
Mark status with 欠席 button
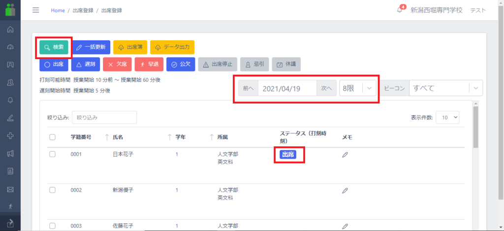click(x=117, y=65)
